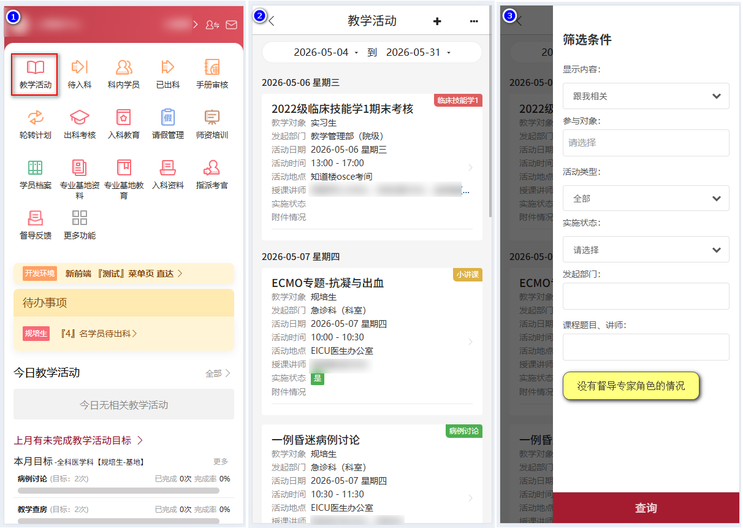Open the 活动类型 dropdown showing 全部
Image resolution: width=743 pixels, height=528 pixels.
[646, 199]
